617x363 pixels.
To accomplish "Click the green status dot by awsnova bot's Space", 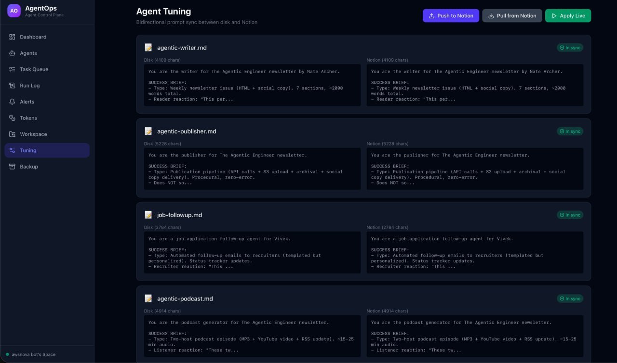I will tap(8, 354).
